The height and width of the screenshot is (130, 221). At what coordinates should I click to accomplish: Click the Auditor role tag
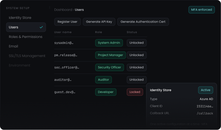pos(103,80)
